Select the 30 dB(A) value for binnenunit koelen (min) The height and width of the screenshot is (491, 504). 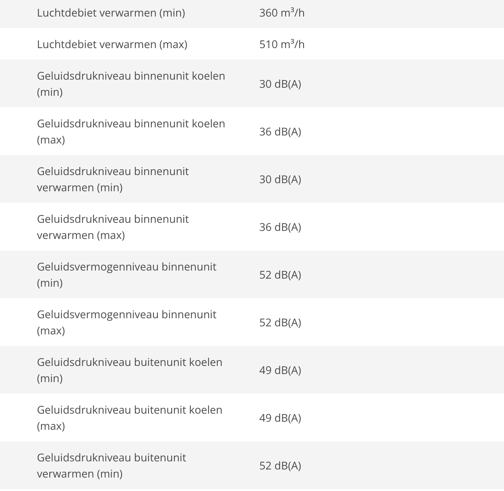280,84
